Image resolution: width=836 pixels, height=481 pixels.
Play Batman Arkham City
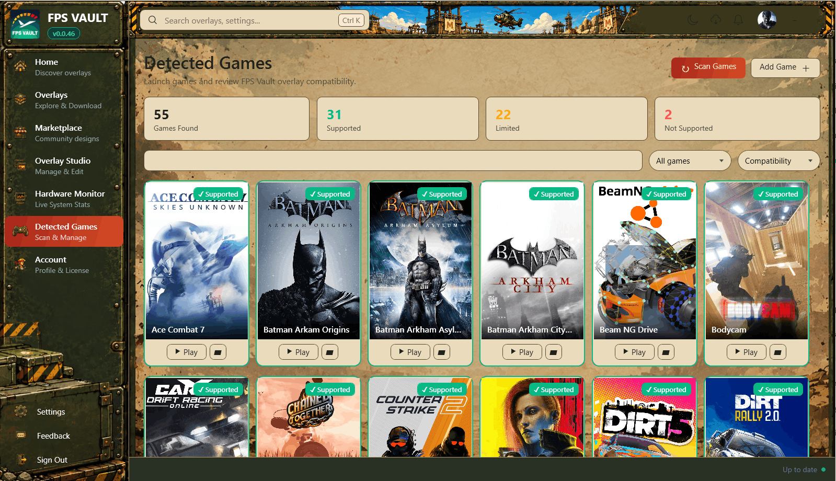pyautogui.click(x=522, y=352)
